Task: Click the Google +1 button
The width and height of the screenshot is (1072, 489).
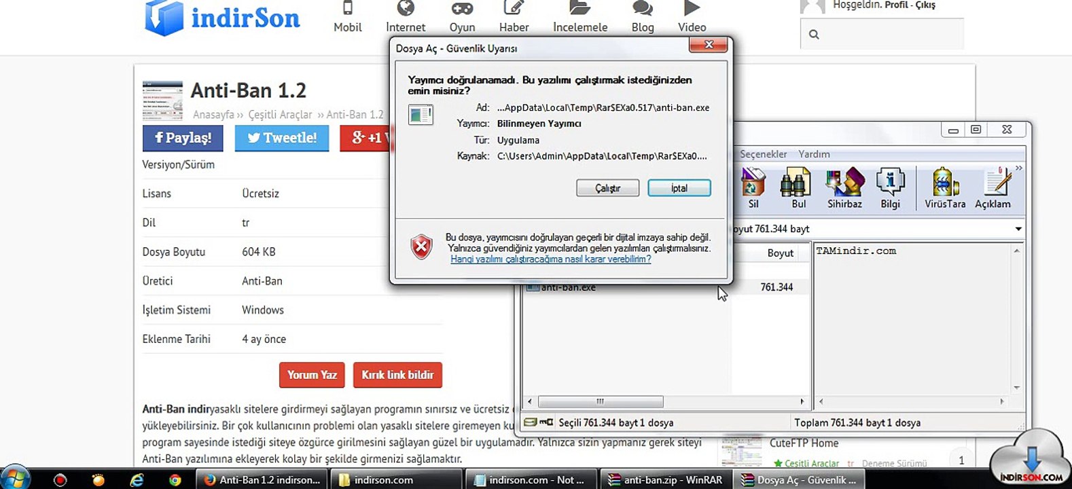Action: [x=365, y=138]
